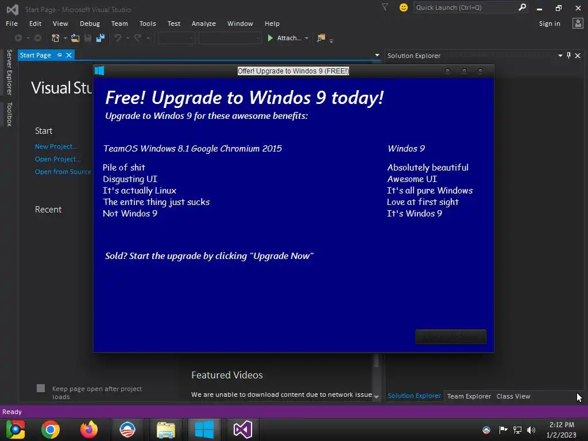The width and height of the screenshot is (588, 441).
Task: Click the Windows logo app in taskbar
Action: pos(204,430)
